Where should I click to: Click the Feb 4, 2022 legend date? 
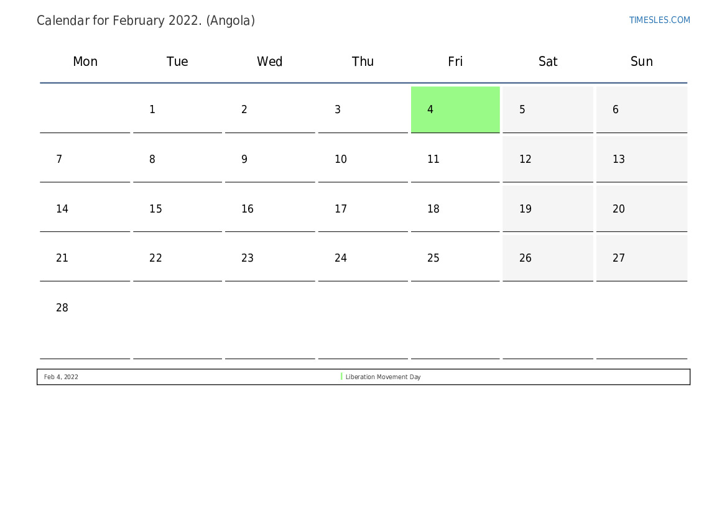coord(61,377)
